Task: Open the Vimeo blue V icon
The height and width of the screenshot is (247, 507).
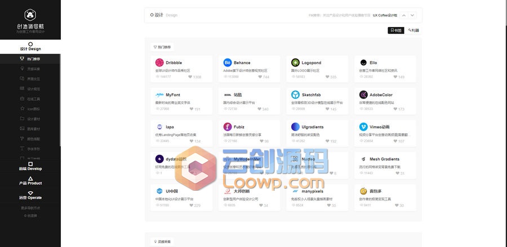Action: (x=363, y=127)
